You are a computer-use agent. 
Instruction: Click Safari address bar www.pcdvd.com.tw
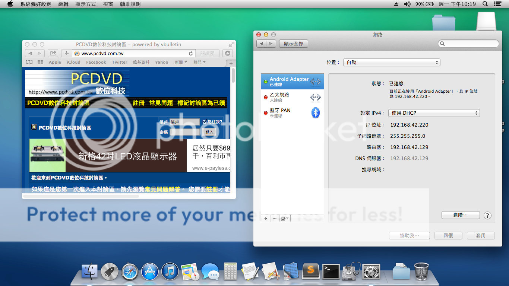click(x=133, y=53)
